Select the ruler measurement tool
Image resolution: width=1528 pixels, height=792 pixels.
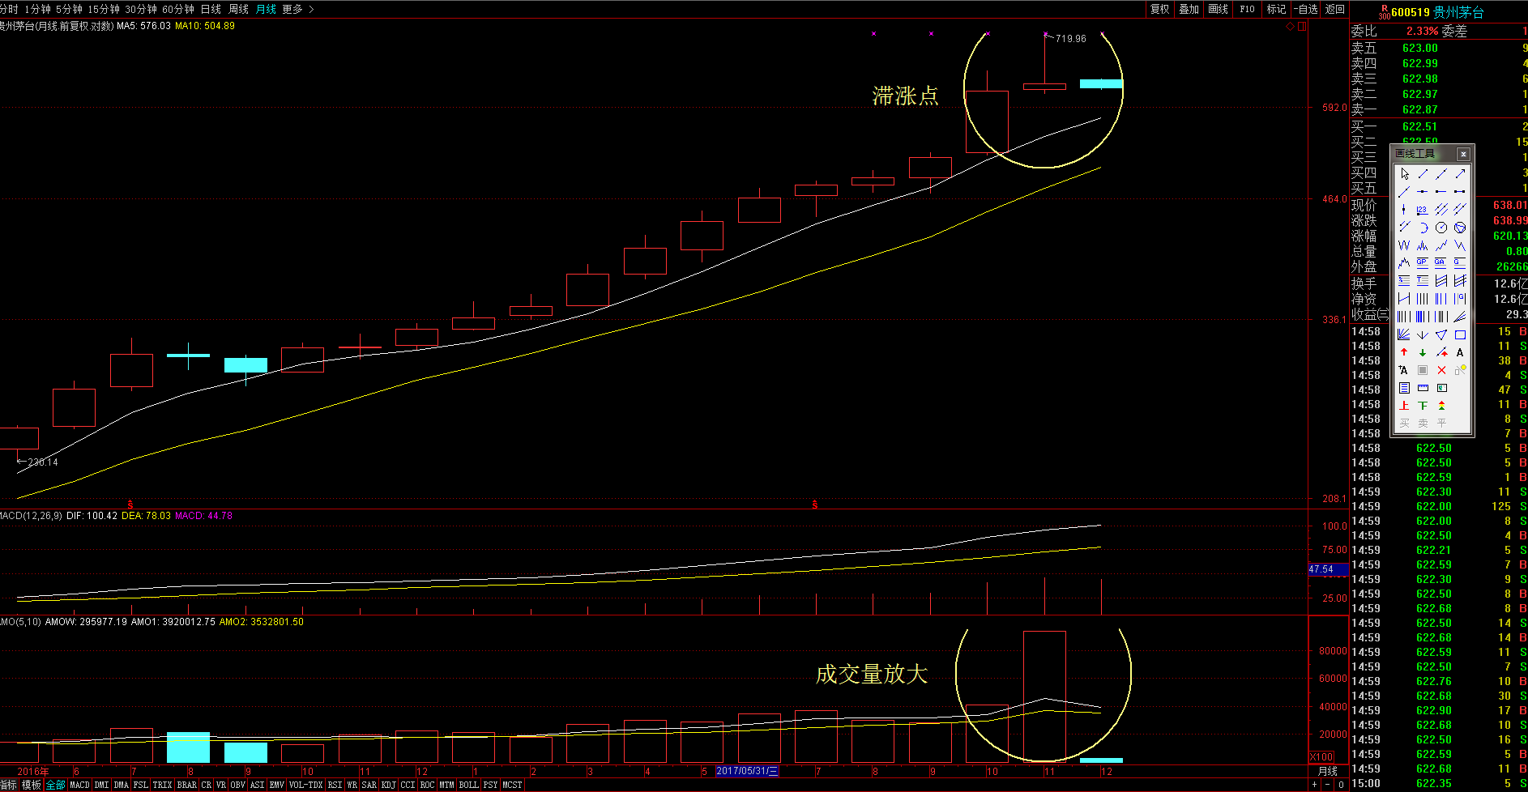pos(1423,388)
